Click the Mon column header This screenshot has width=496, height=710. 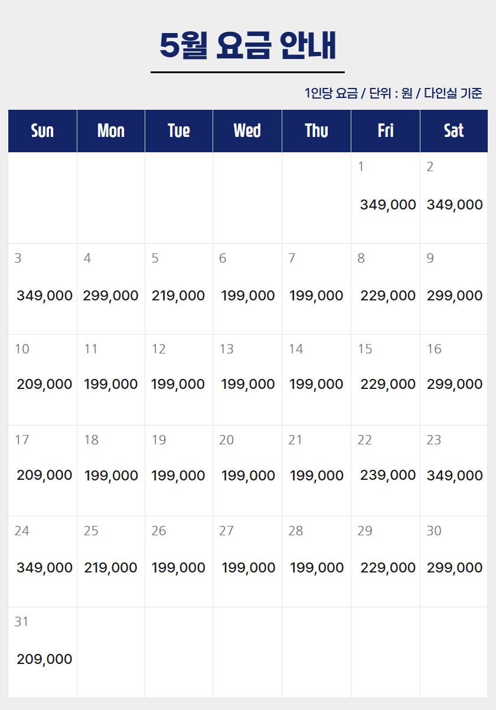click(111, 130)
